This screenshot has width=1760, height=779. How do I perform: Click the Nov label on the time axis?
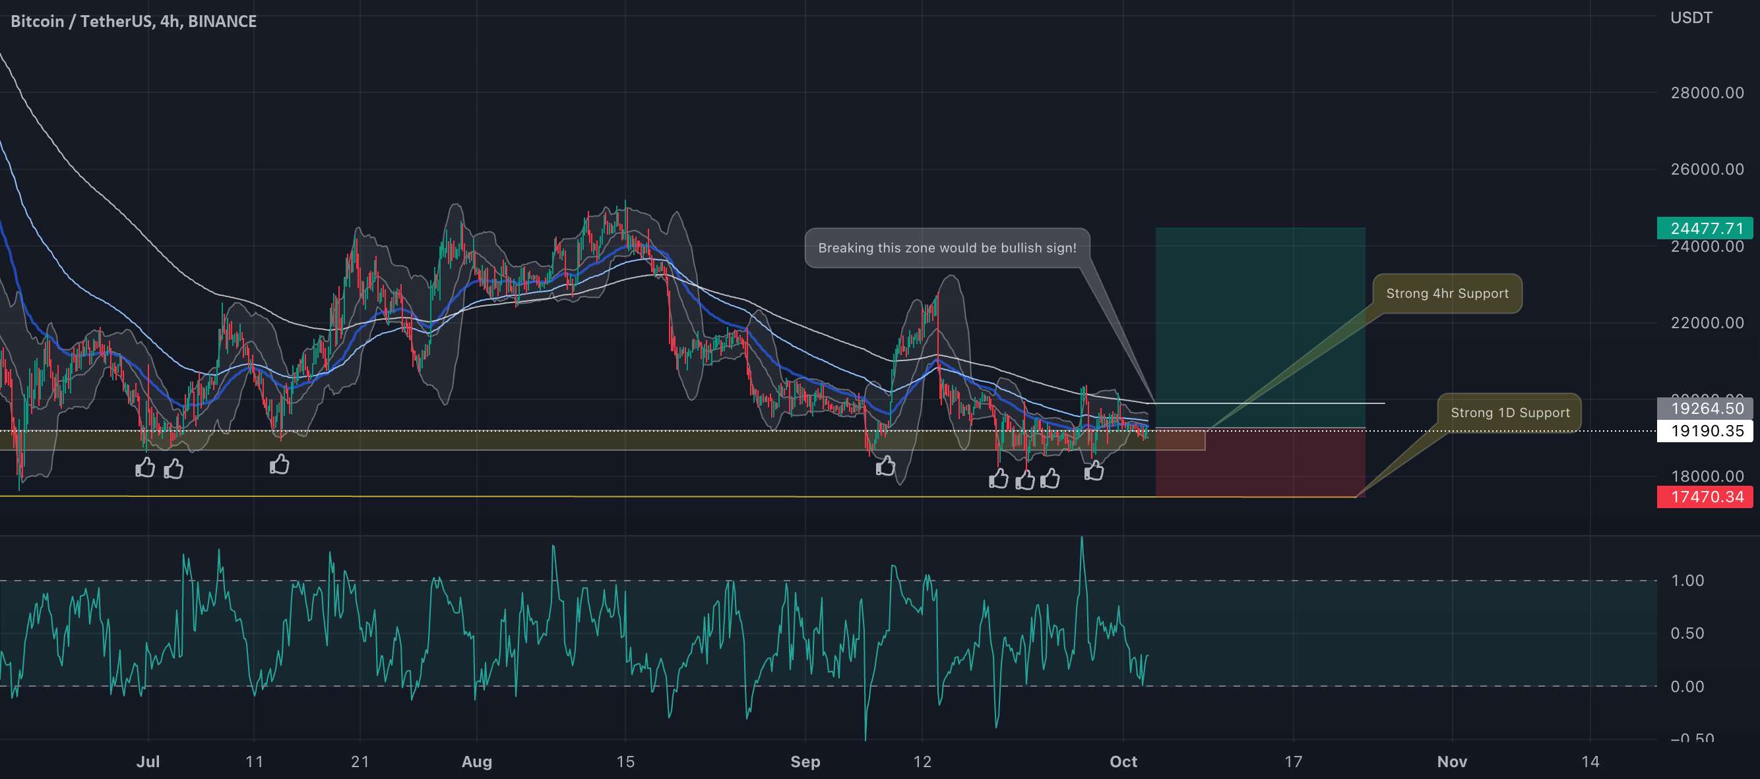tap(1452, 761)
